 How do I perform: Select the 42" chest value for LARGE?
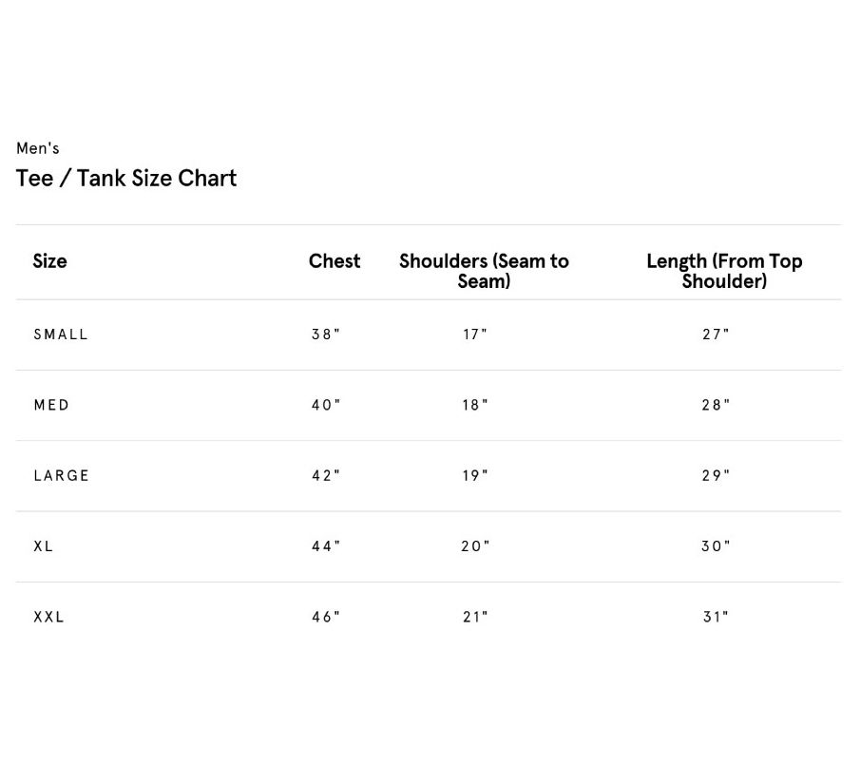click(x=326, y=476)
